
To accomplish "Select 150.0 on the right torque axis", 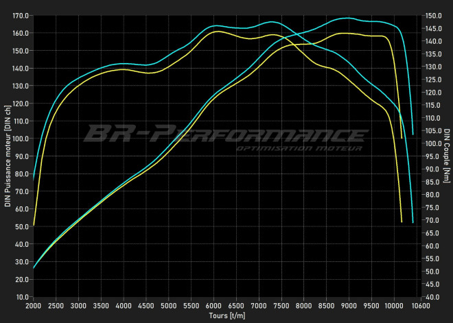I will 433,15.
